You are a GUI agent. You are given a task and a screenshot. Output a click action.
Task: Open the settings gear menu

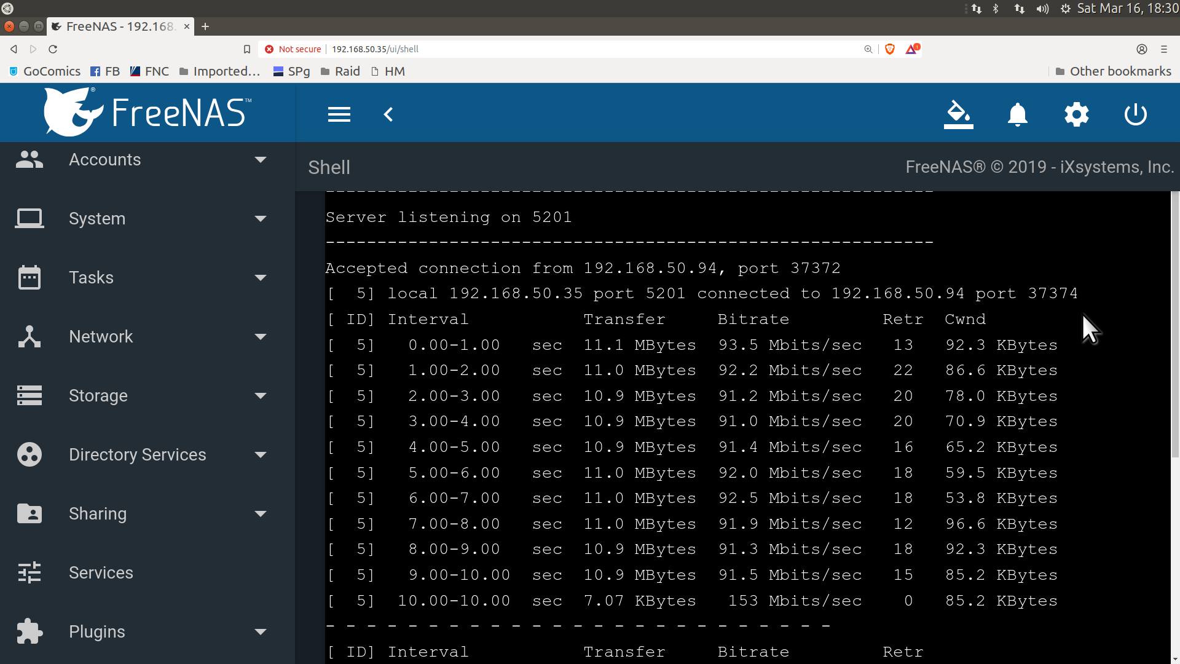coord(1077,114)
